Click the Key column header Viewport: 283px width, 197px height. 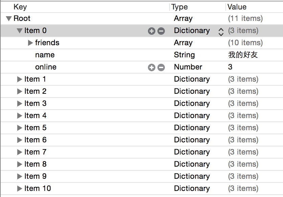20,7
